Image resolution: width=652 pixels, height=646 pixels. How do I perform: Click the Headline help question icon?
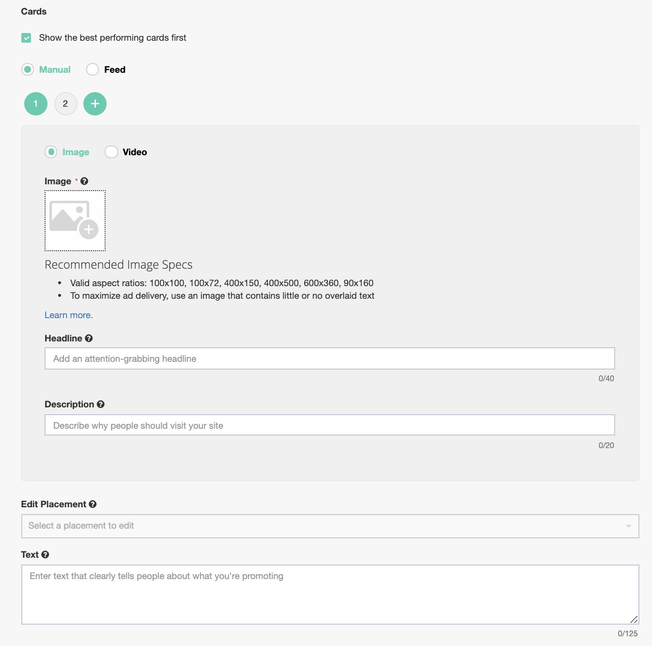pyautogui.click(x=89, y=338)
